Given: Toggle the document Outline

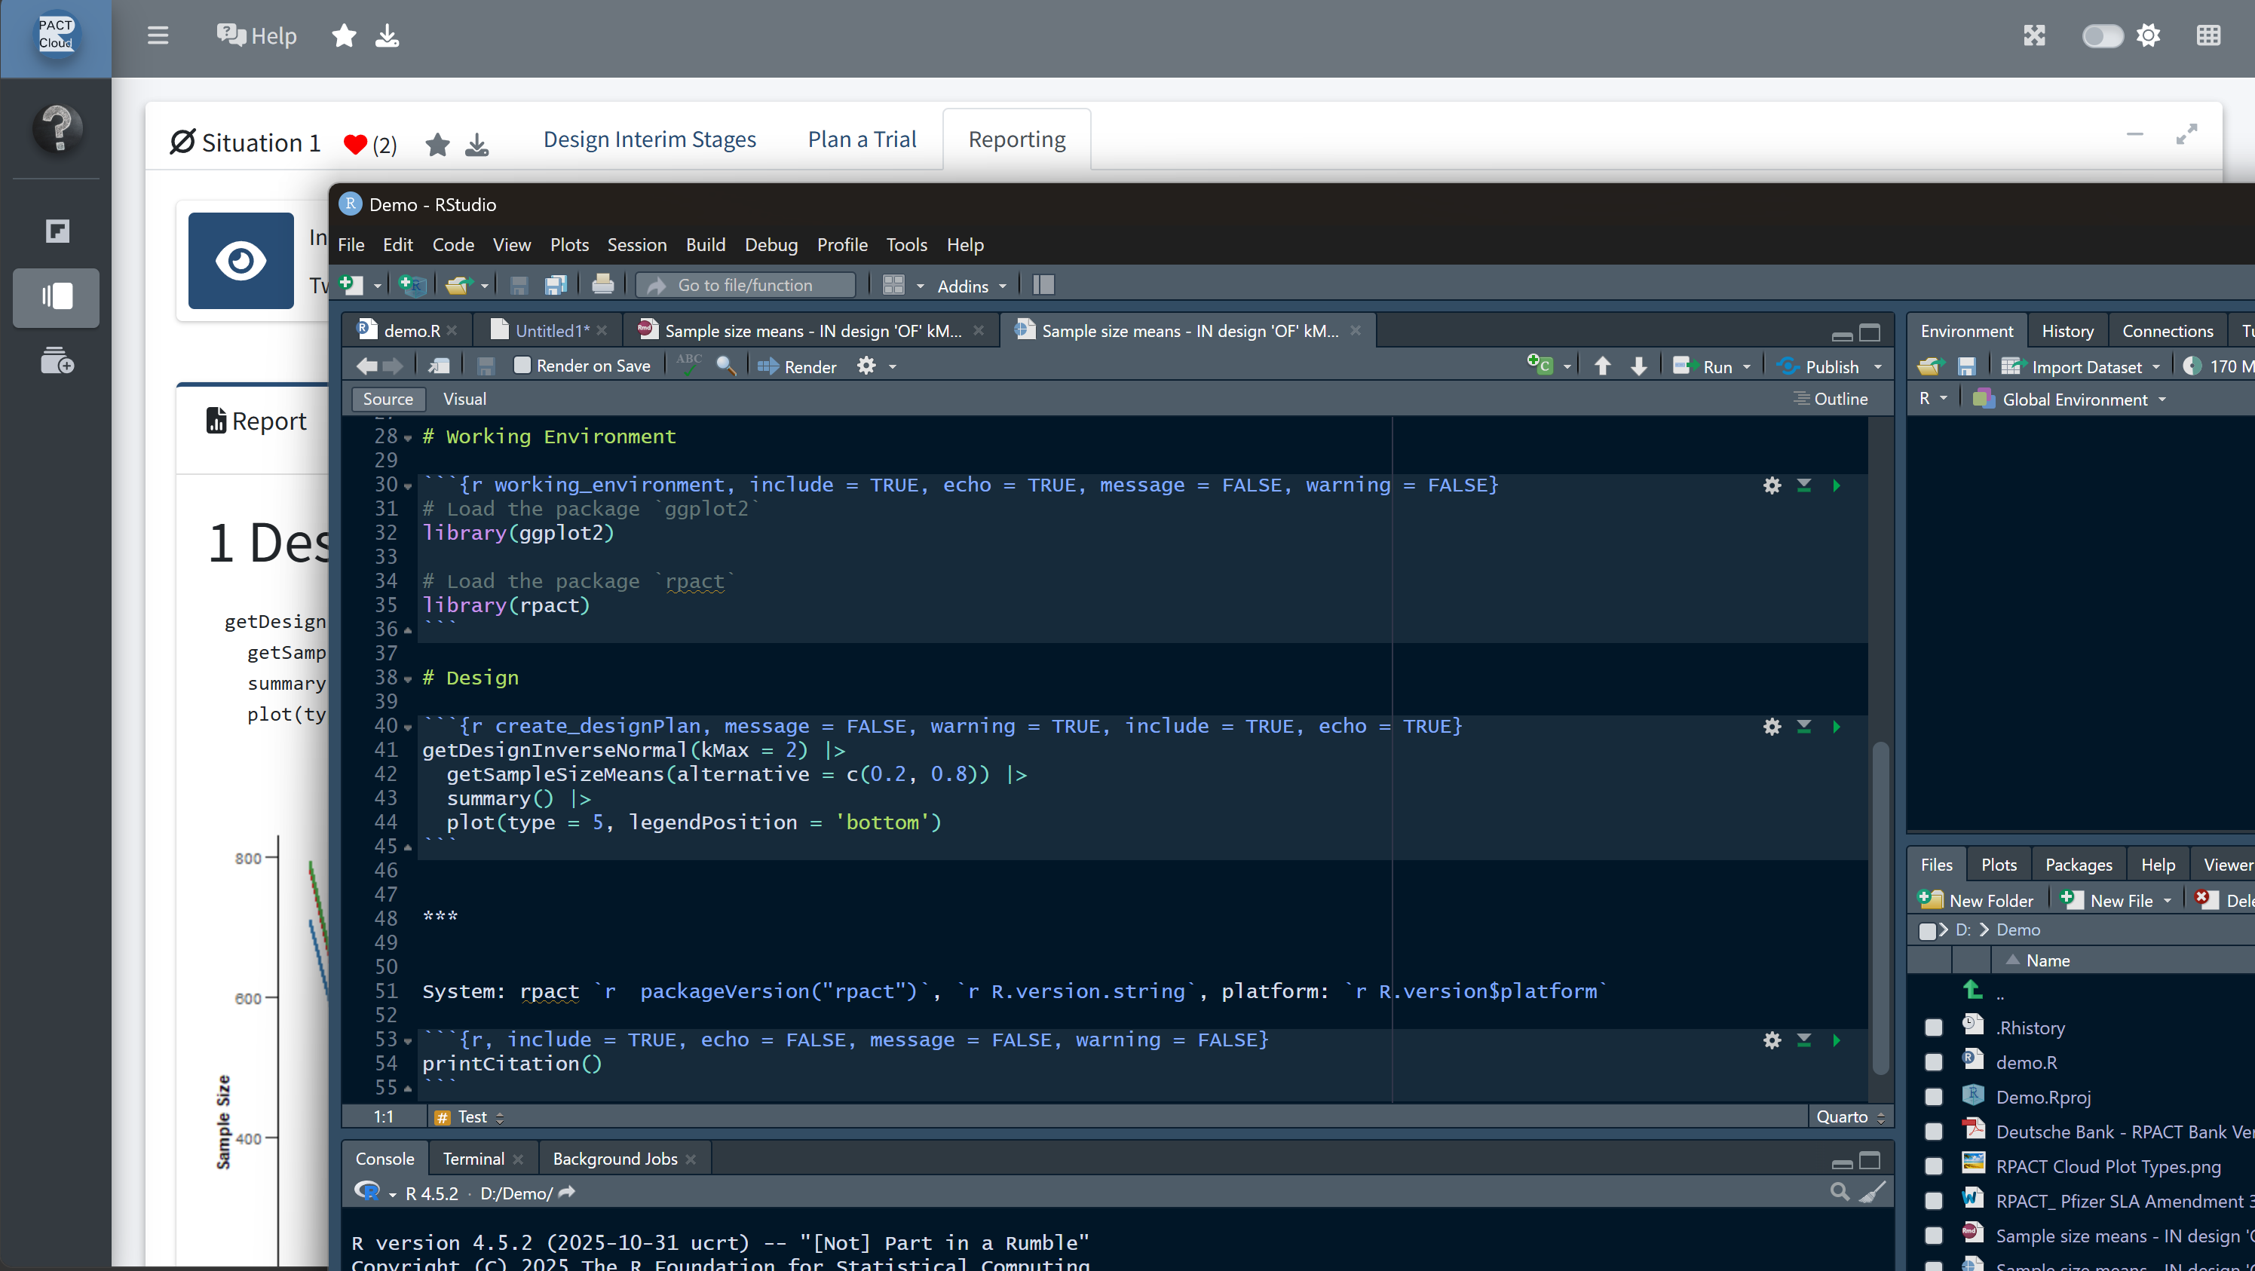Looking at the screenshot, I should pos(1831,399).
